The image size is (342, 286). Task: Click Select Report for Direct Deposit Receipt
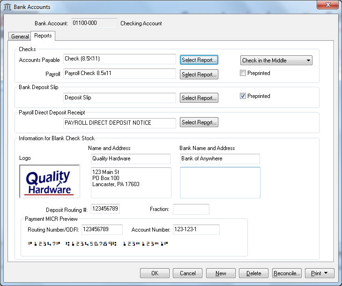(199, 122)
